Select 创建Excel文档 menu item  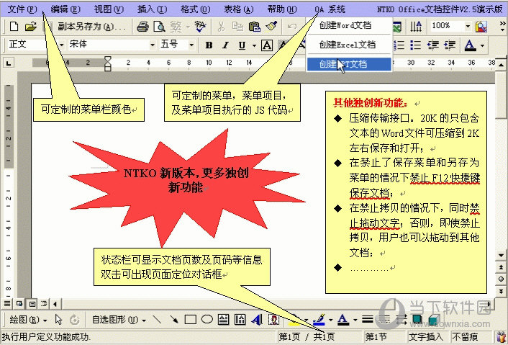[349, 45]
